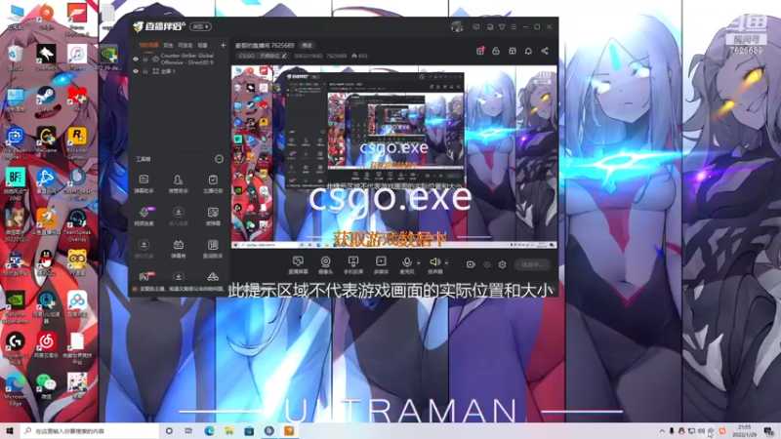This screenshot has width=781, height=439.
Task: Open Microsoft Edge from the taskbar
Action: [x=209, y=430]
